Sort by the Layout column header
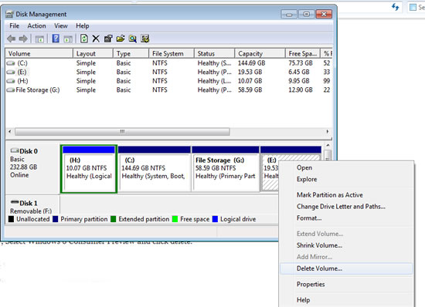The height and width of the screenshot is (307, 425). pos(93,53)
